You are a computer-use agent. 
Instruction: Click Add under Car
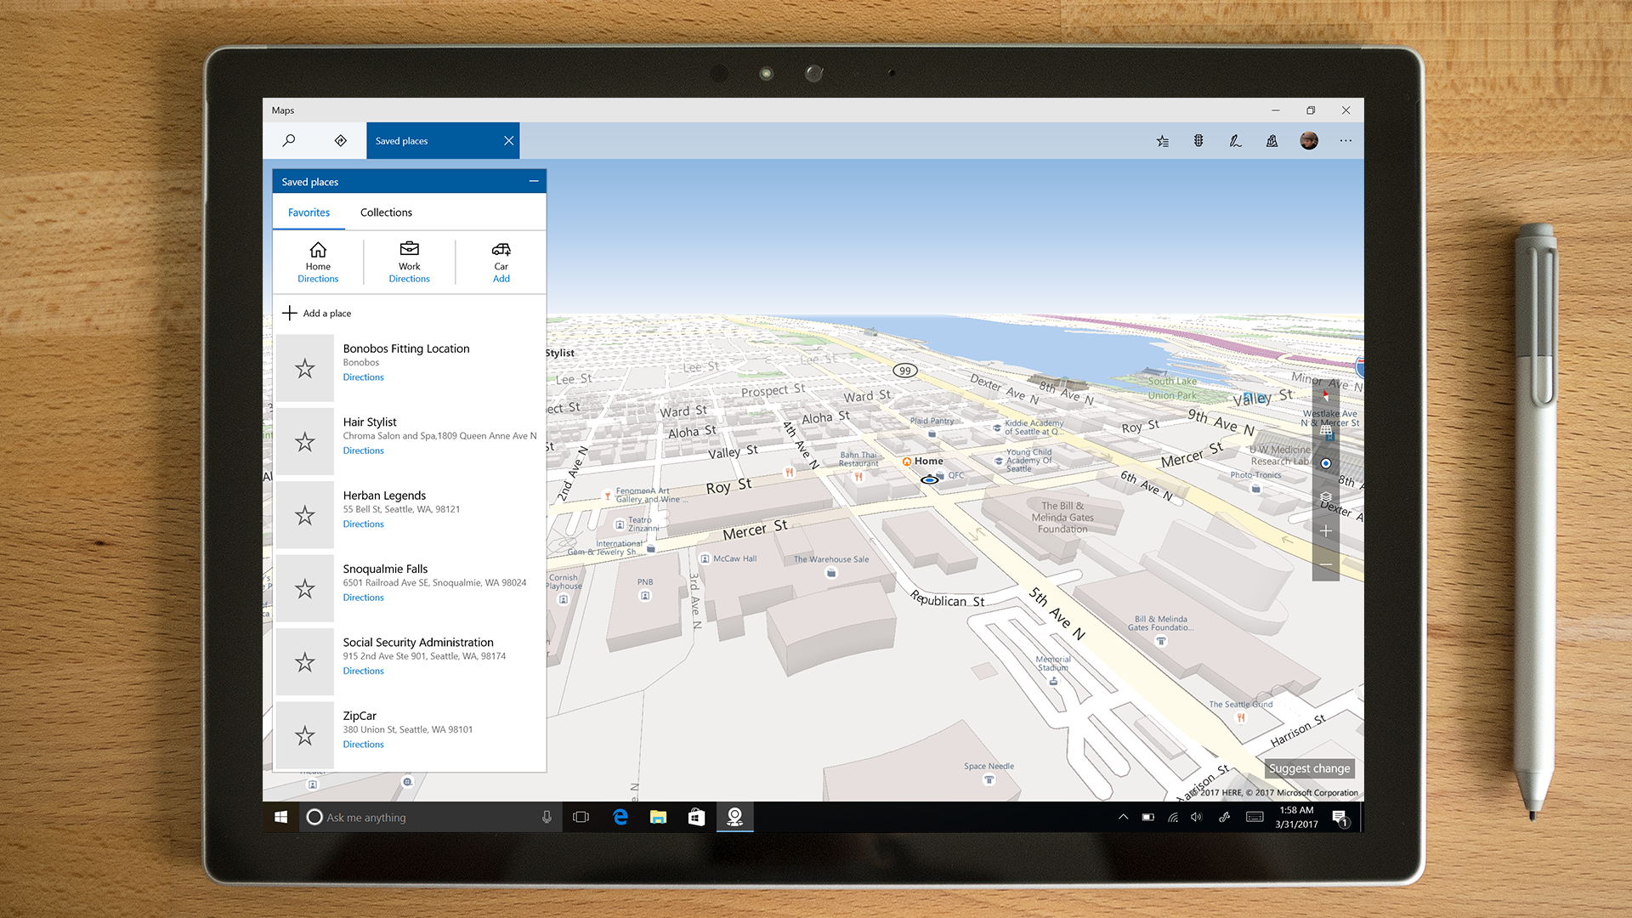[x=501, y=279]
